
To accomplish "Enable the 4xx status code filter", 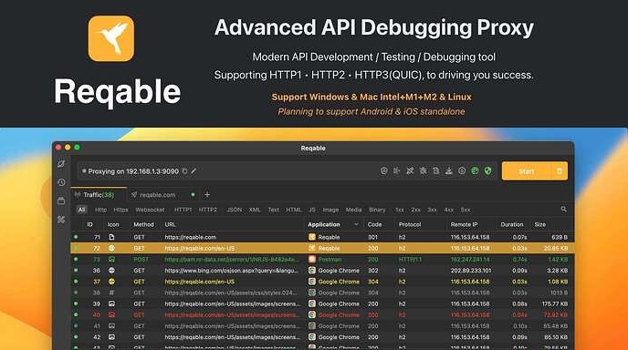I will point(448,210).
